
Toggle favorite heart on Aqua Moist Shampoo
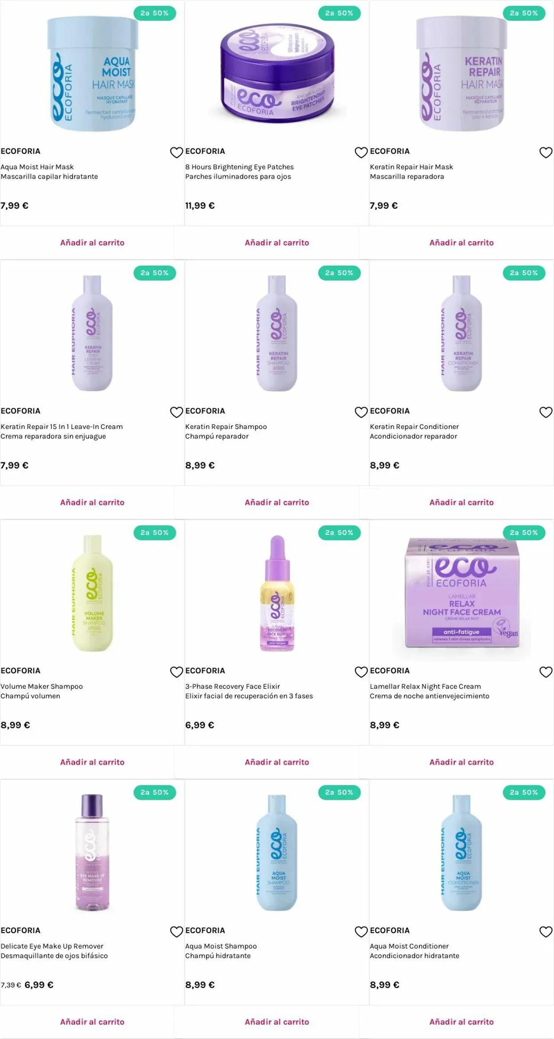pos(361,932)
